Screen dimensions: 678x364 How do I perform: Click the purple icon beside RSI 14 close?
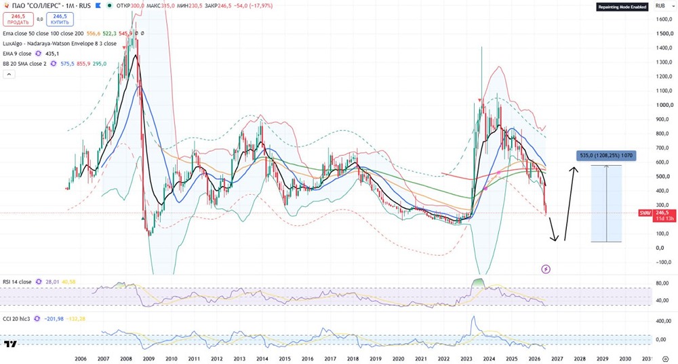click(39, 281)
